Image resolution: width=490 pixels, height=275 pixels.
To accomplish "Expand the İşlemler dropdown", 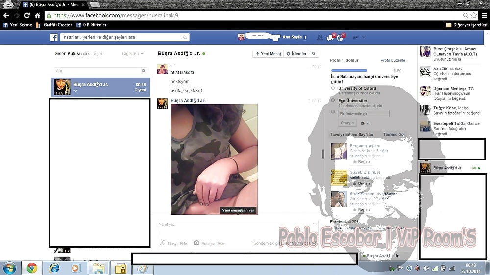I will pos(296,54).
